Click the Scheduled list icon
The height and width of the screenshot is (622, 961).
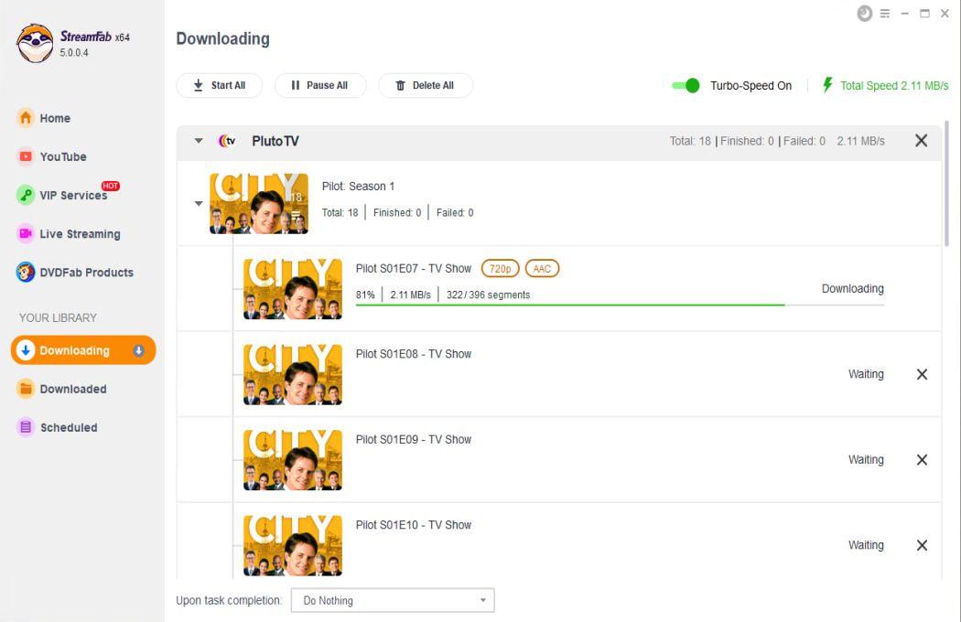click(25, 427)
